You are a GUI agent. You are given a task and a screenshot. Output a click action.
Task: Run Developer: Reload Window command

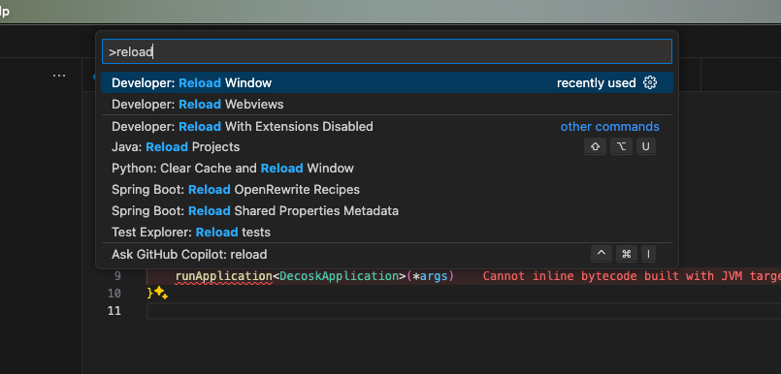tap(386, 82)
